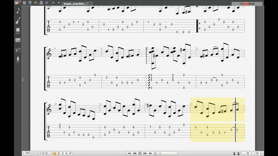Click the treble clef of the second system
Viewport: 278px width, 156px height.
(x=49, y=53)
